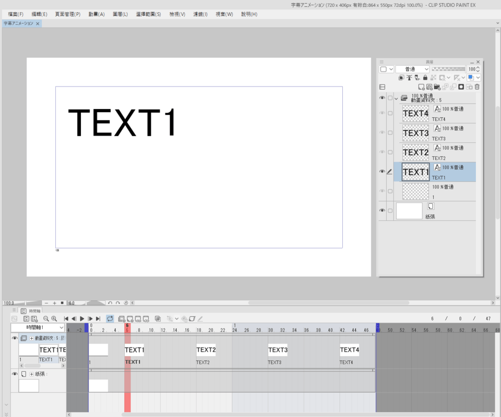Collapse the 動畫資料夾 folder in layer panel

coord(396,99)
